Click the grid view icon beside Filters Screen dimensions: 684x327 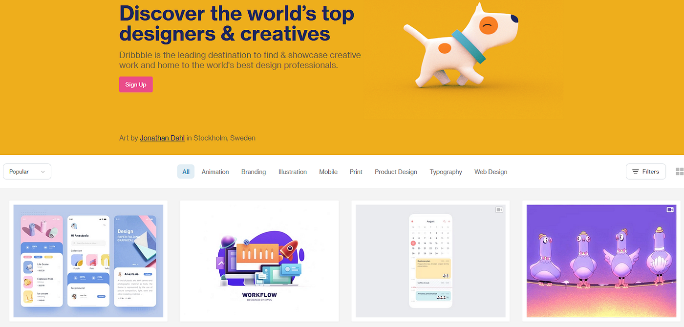coord(680,171)
